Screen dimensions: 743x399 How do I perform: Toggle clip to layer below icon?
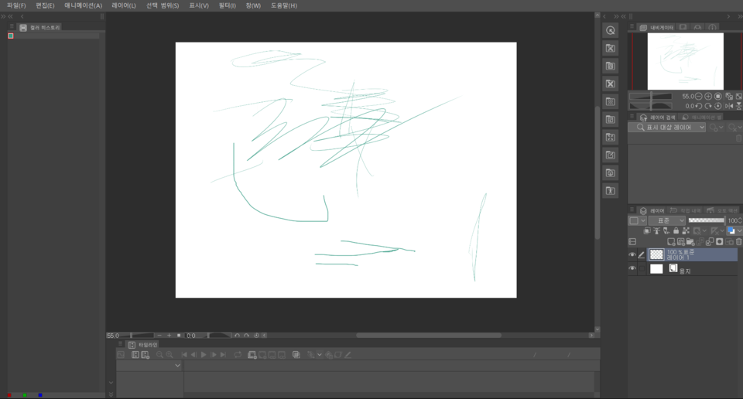click(x=647, y=231)
